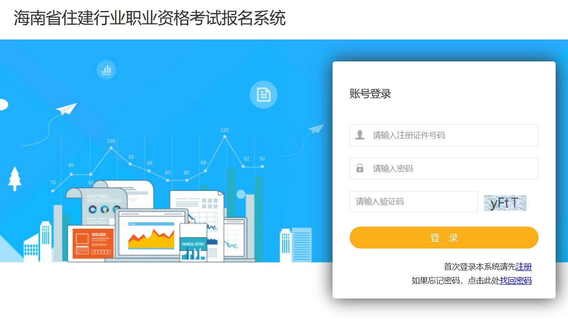Click the orange 登录 button
Viewport: 568px width, 319px height.
[444, 238]
